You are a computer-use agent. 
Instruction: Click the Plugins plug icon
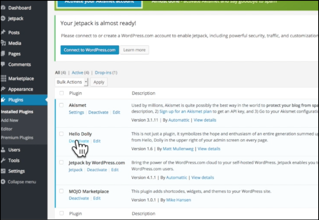tap(3, 100)
